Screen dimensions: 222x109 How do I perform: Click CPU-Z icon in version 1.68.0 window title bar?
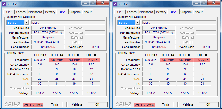4,4
